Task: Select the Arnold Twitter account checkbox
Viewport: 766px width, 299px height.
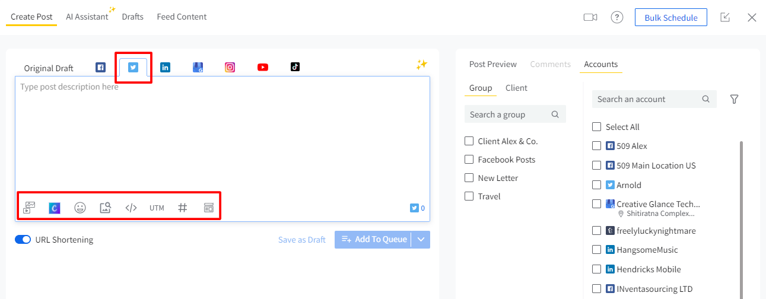Action: point(597,185)
